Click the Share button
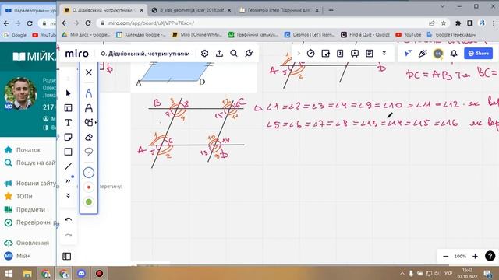 coord(478,54)
